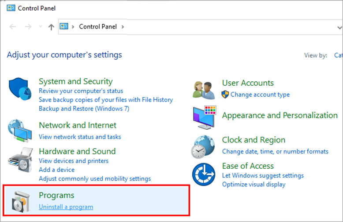This screenshot has width=343, height=222.
Task: Choose Uninstall a program link
Action: pos(66,207)
